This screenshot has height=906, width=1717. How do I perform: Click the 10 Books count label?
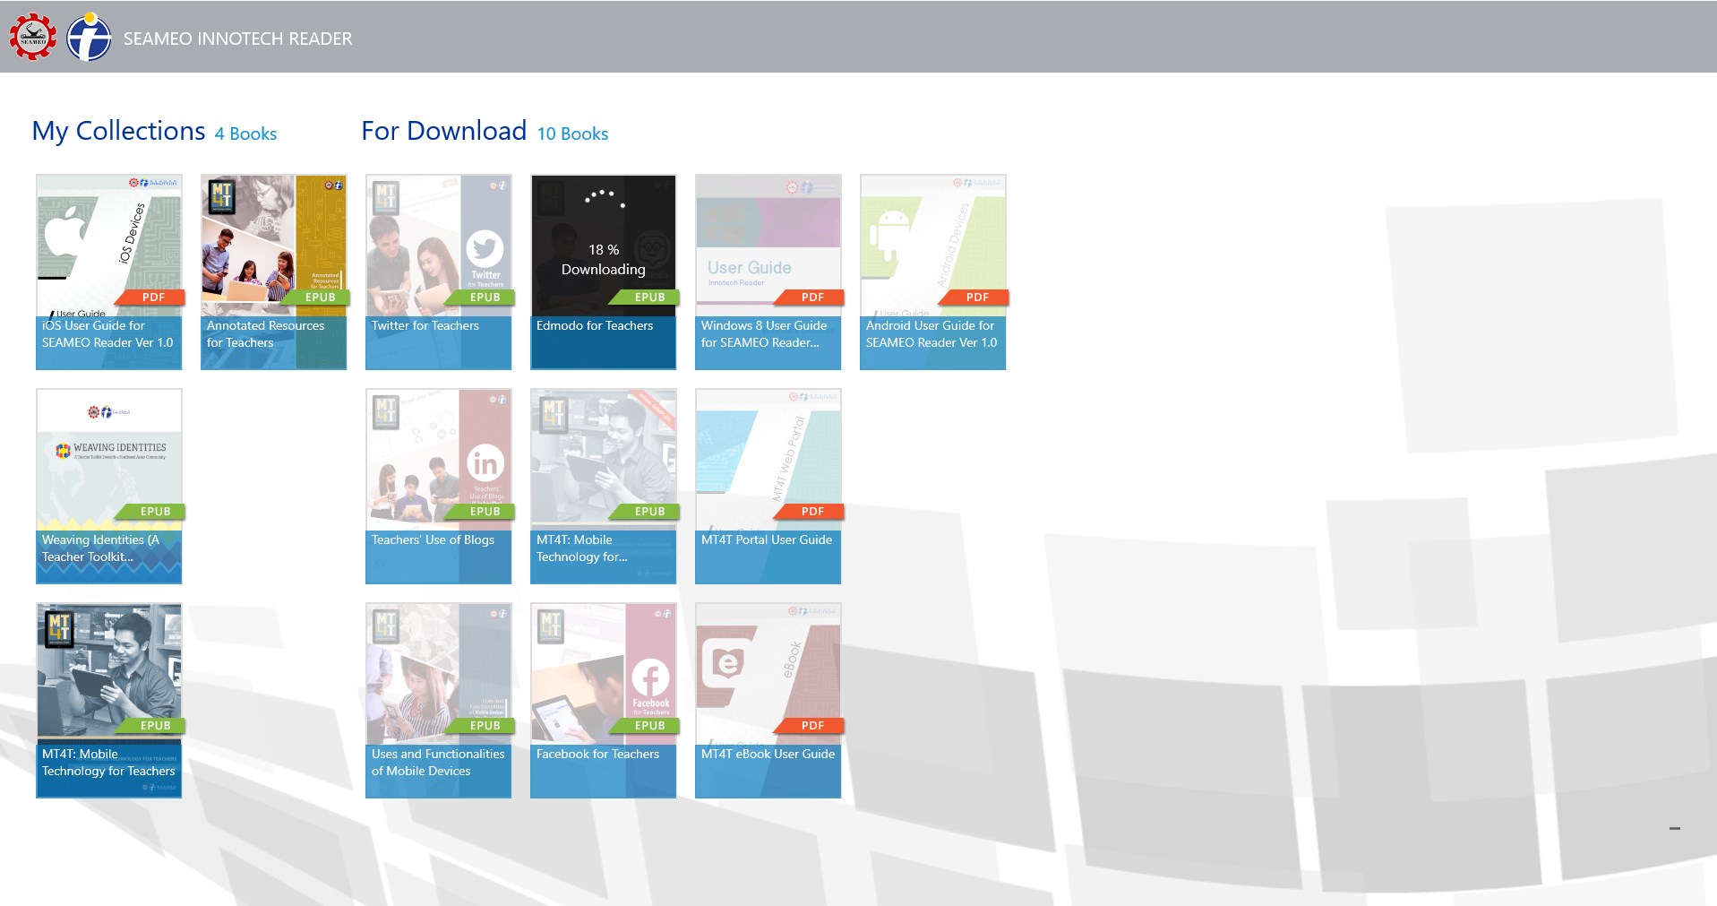572,134
